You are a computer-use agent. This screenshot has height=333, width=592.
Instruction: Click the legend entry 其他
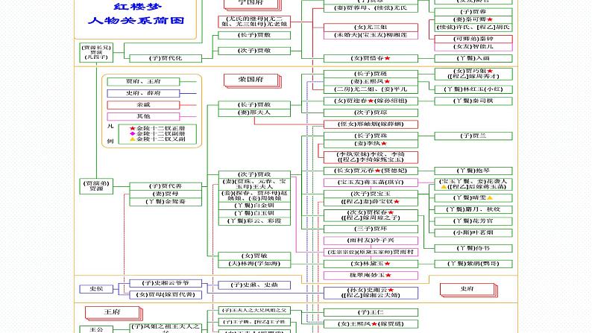click(143, 116)
